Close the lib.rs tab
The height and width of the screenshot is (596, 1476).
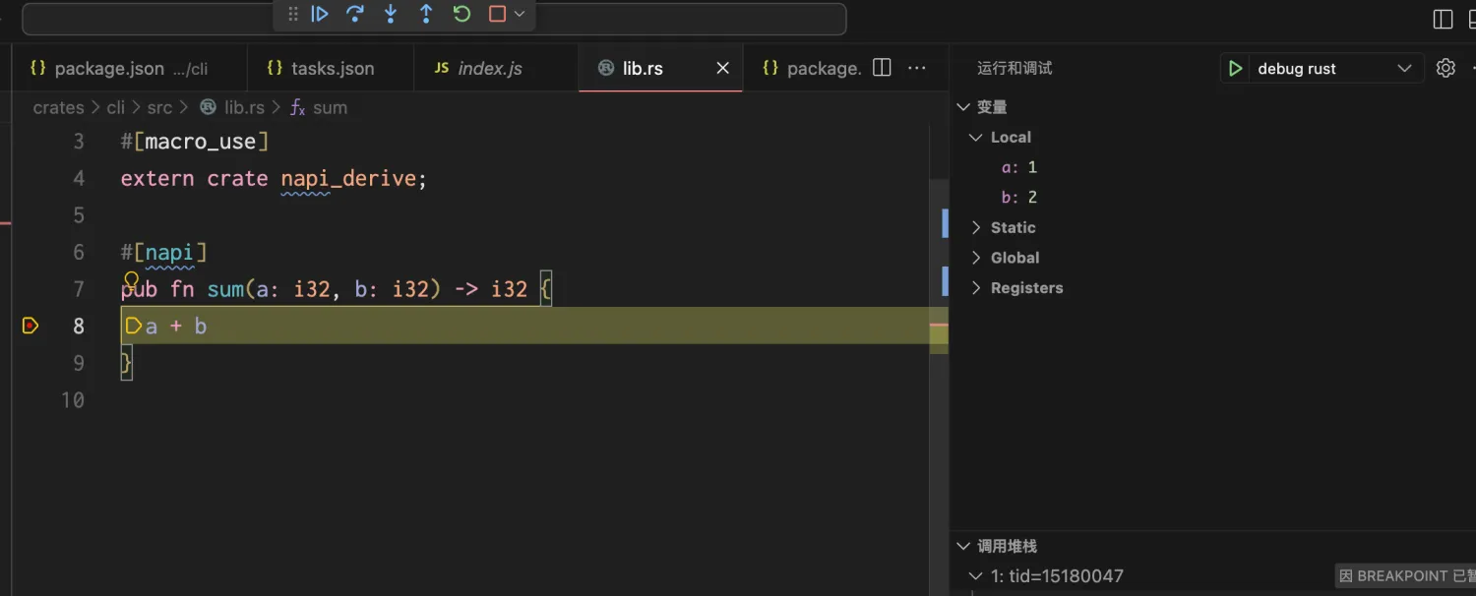pyautogui.click(x=722, y=68)
